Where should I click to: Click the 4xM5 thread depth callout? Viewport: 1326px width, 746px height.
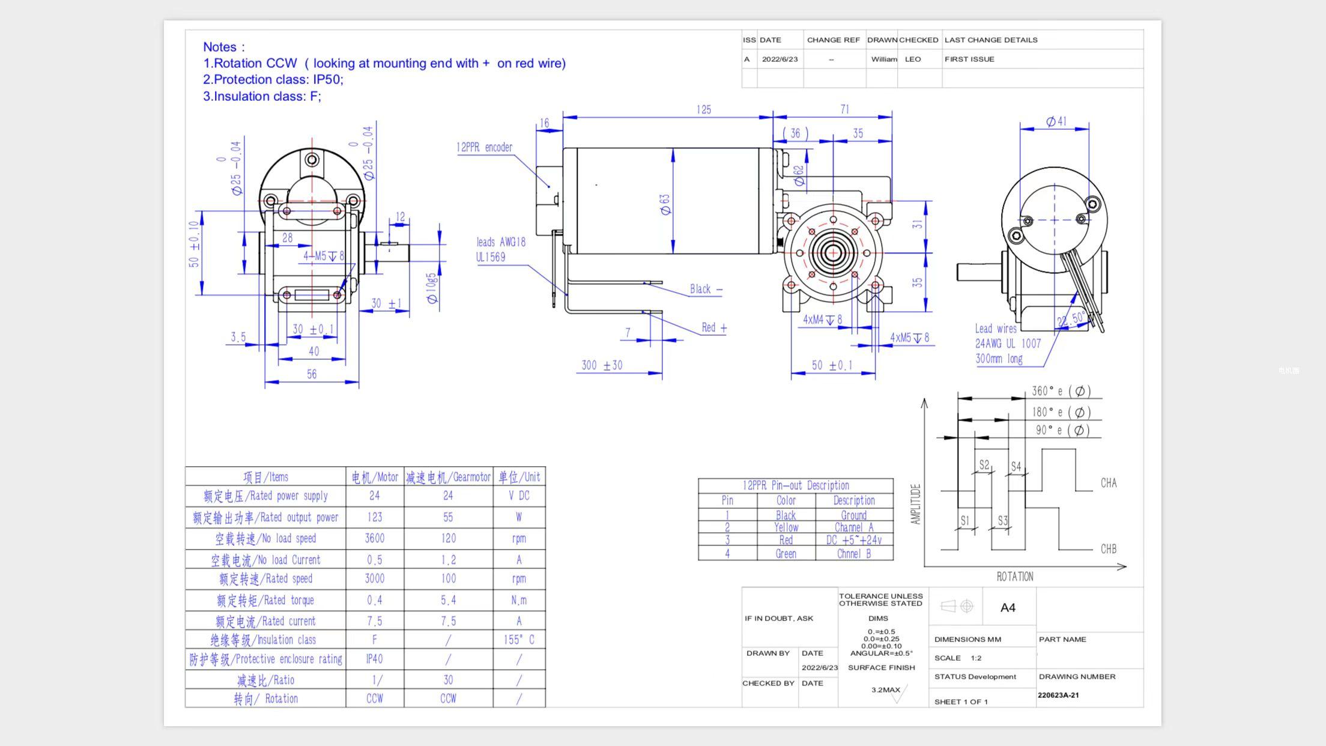pyautogui.click(x=909, y=338)
